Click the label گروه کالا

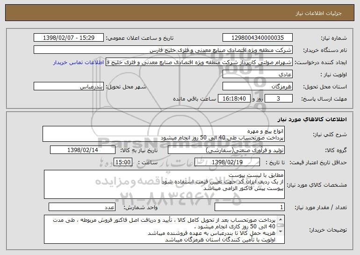coord(336,151)
